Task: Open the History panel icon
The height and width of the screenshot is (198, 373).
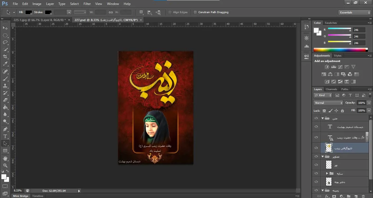Action: pos(306,27)
